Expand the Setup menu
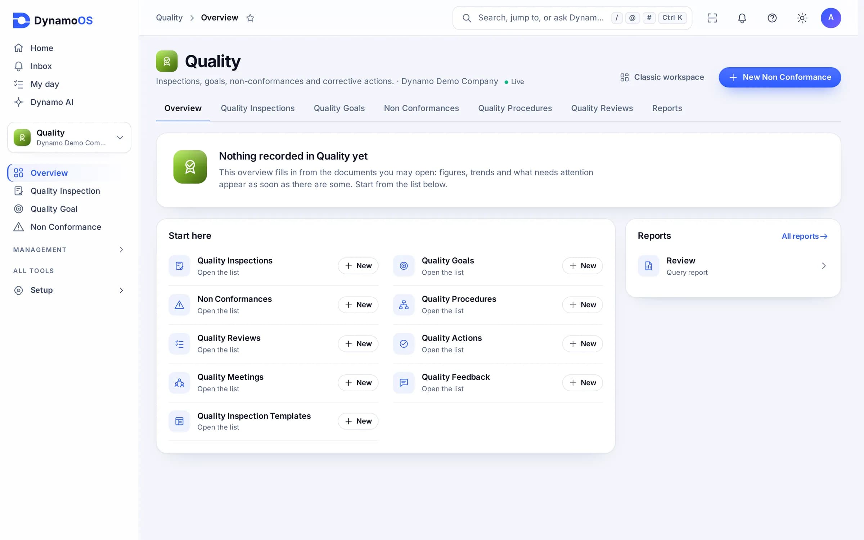This screenshot has height=540, width=864. click(69, 290)
